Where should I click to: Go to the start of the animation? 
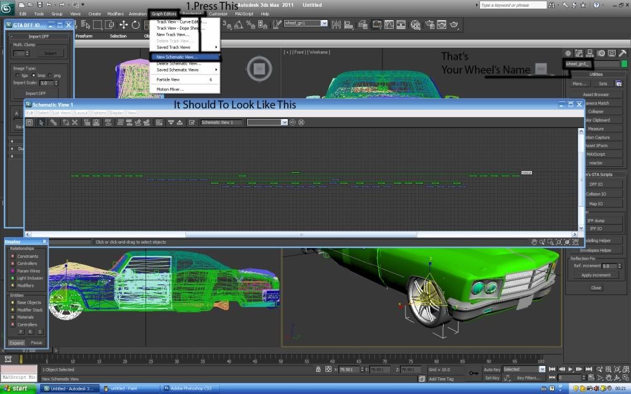[x=552, y=369]
